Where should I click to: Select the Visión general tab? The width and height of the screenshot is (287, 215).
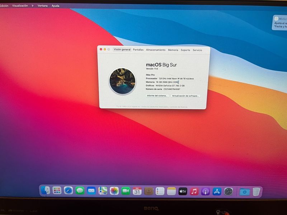[x=122, y=49]
